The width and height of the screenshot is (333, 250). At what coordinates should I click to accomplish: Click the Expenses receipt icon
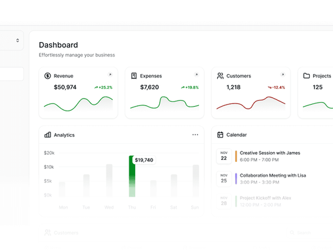tap(134, 76)
